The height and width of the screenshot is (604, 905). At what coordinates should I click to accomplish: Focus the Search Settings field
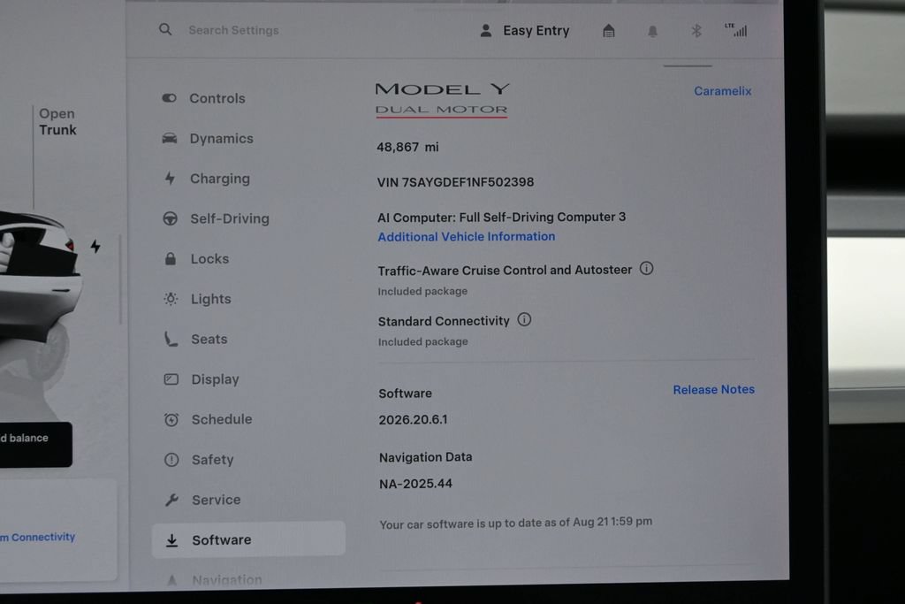(x=233, y=30)
